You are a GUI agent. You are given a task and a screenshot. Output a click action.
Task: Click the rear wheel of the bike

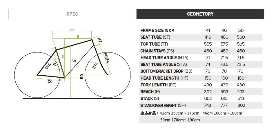(37, 75)
